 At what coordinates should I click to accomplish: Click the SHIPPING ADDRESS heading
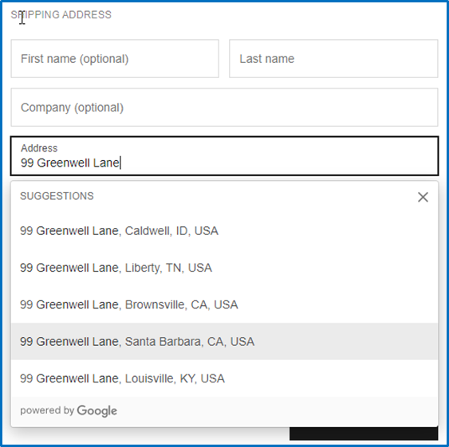(61, 14)
